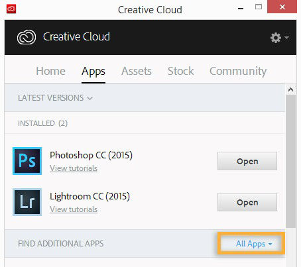Switch to the Home tab
The image size is (301, 267).
(x=50, y=71)
